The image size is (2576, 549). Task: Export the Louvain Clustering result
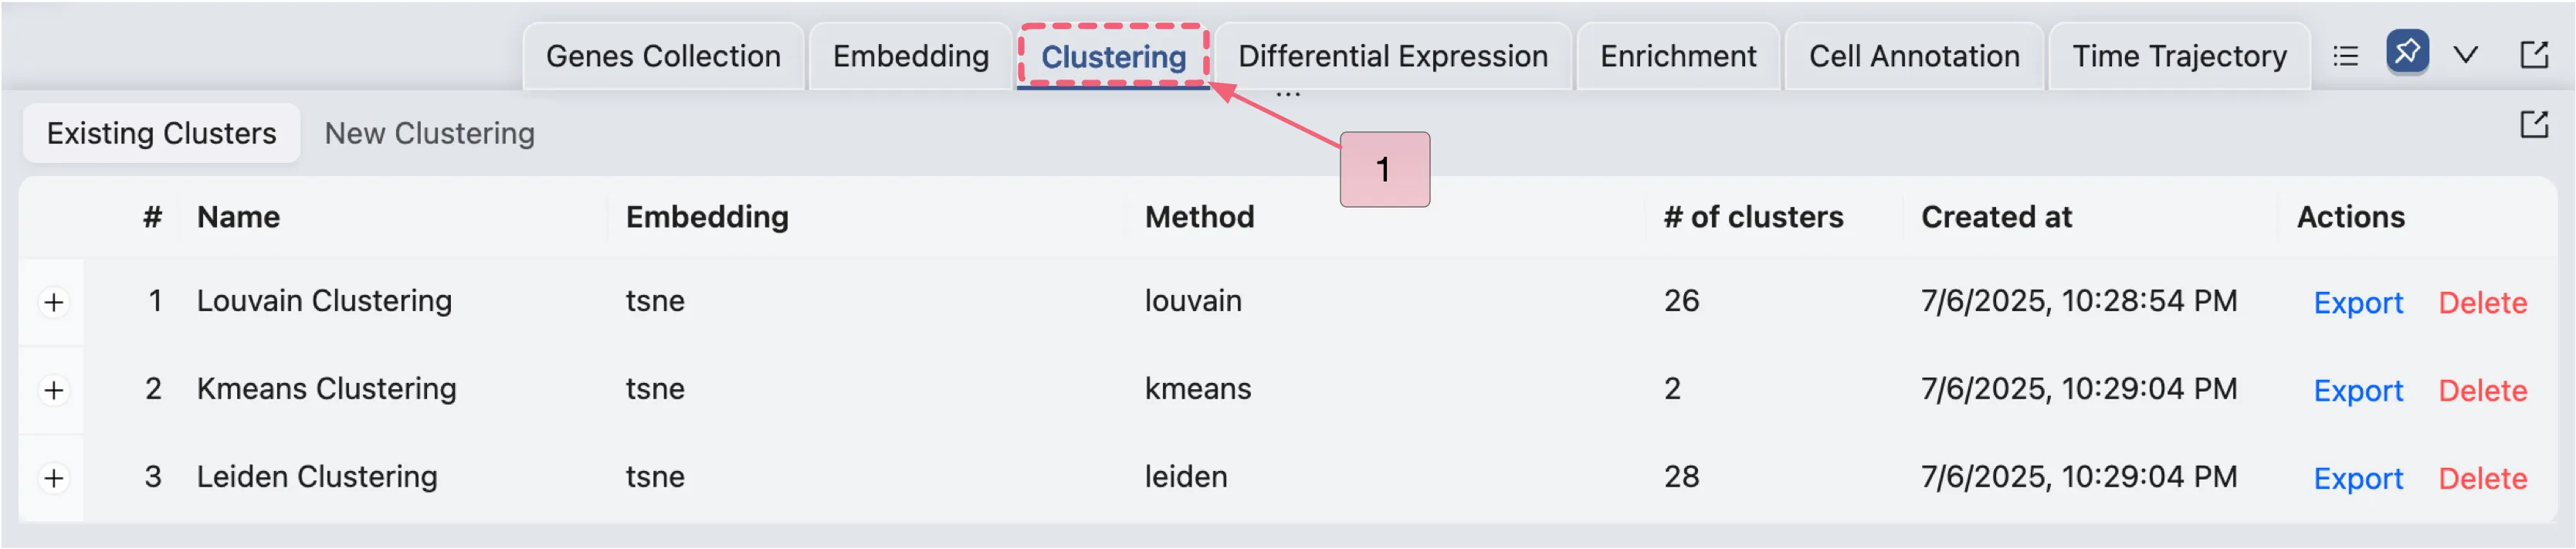pos(2357,303)
